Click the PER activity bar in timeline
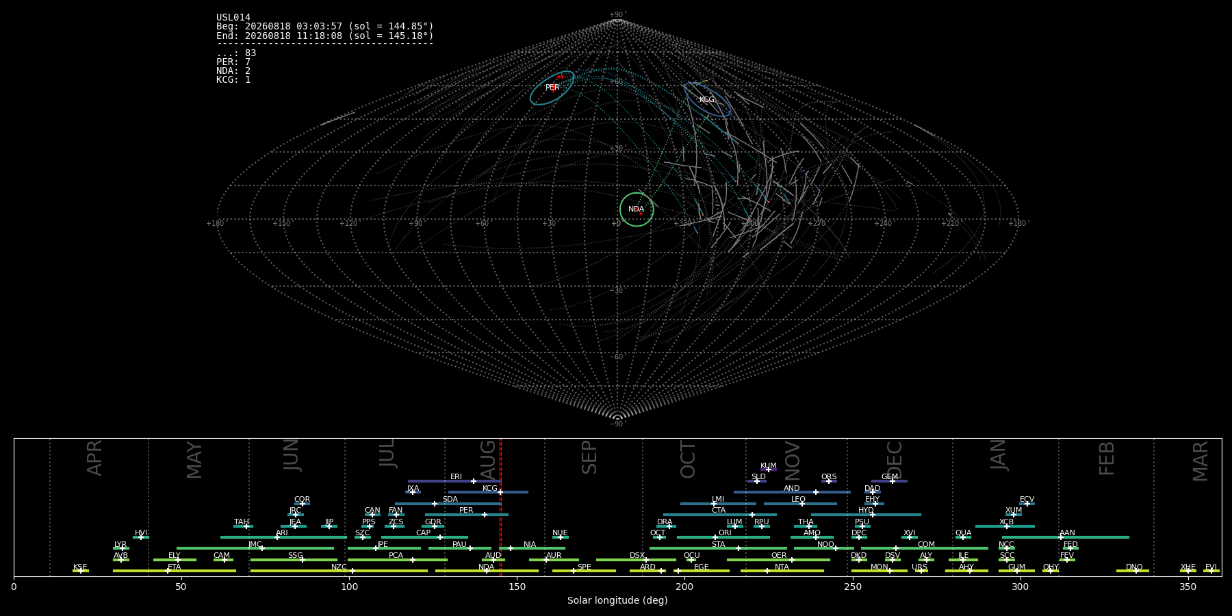The image size is (1232, 616). tap(467, 515)
